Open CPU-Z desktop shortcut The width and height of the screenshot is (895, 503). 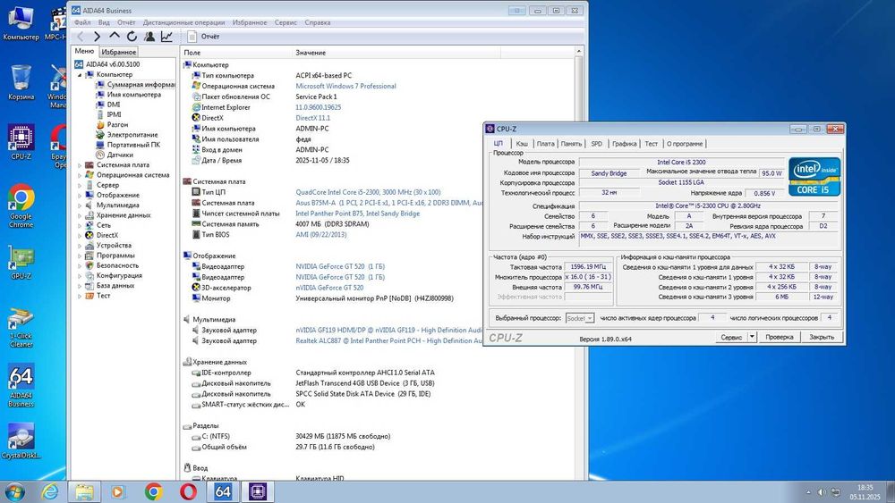(21, 142)
